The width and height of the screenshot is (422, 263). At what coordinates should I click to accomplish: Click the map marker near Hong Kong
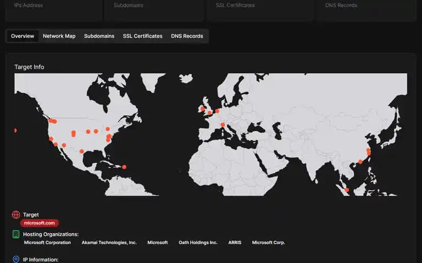(360, 162)
